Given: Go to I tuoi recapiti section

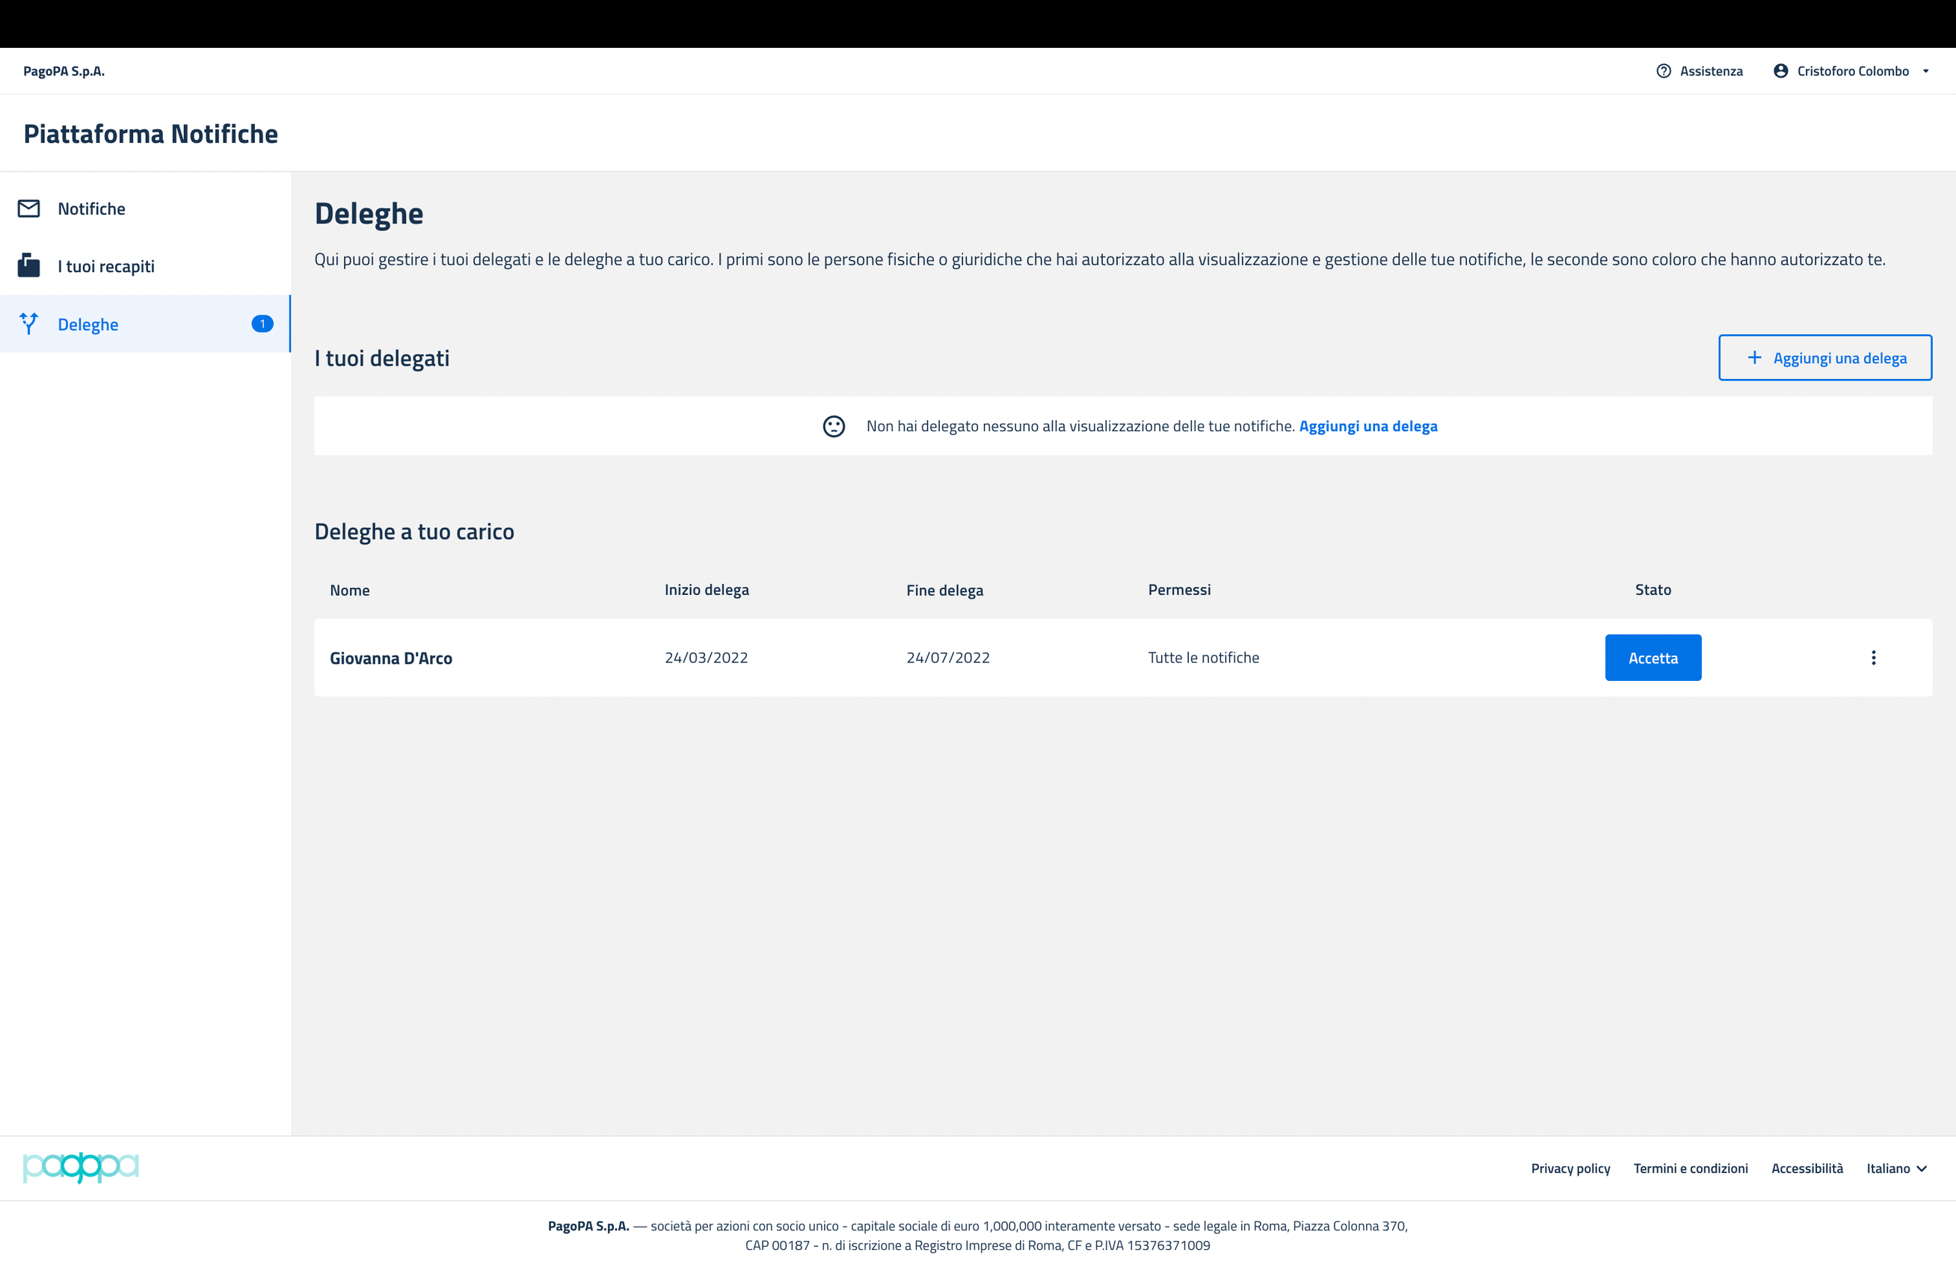Looking at the screenshot, I should tap(106, 266).
